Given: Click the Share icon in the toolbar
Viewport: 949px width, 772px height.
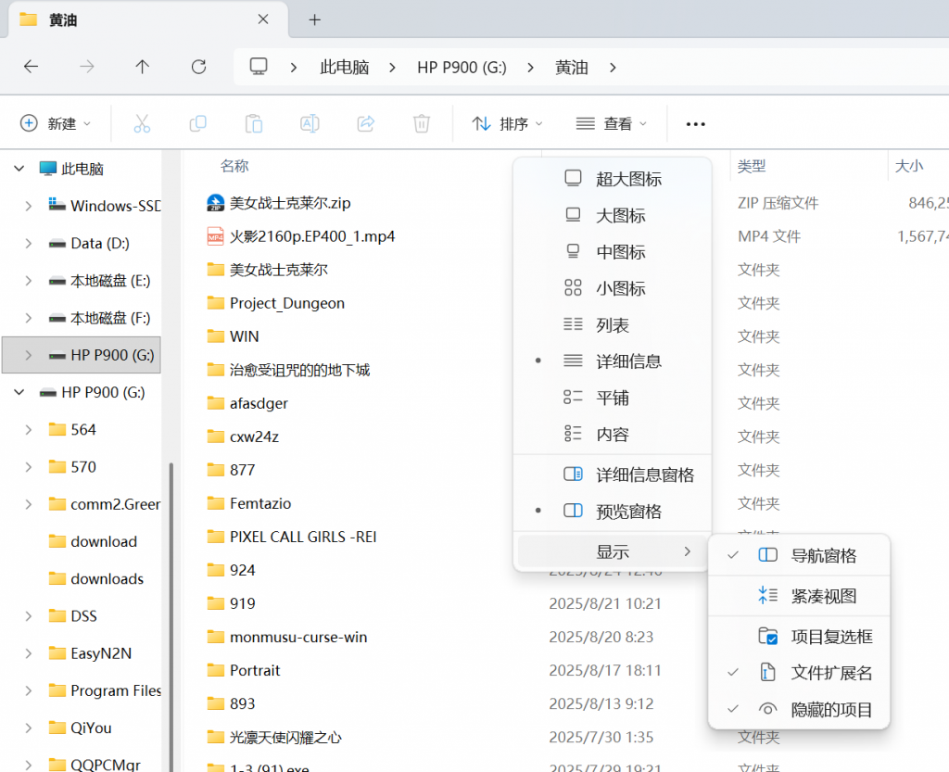Looking at the screenshot, I should [366, 122].
